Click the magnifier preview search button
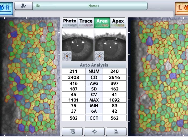This screenshot has height=137, width=188. click(x=116, y=131)
